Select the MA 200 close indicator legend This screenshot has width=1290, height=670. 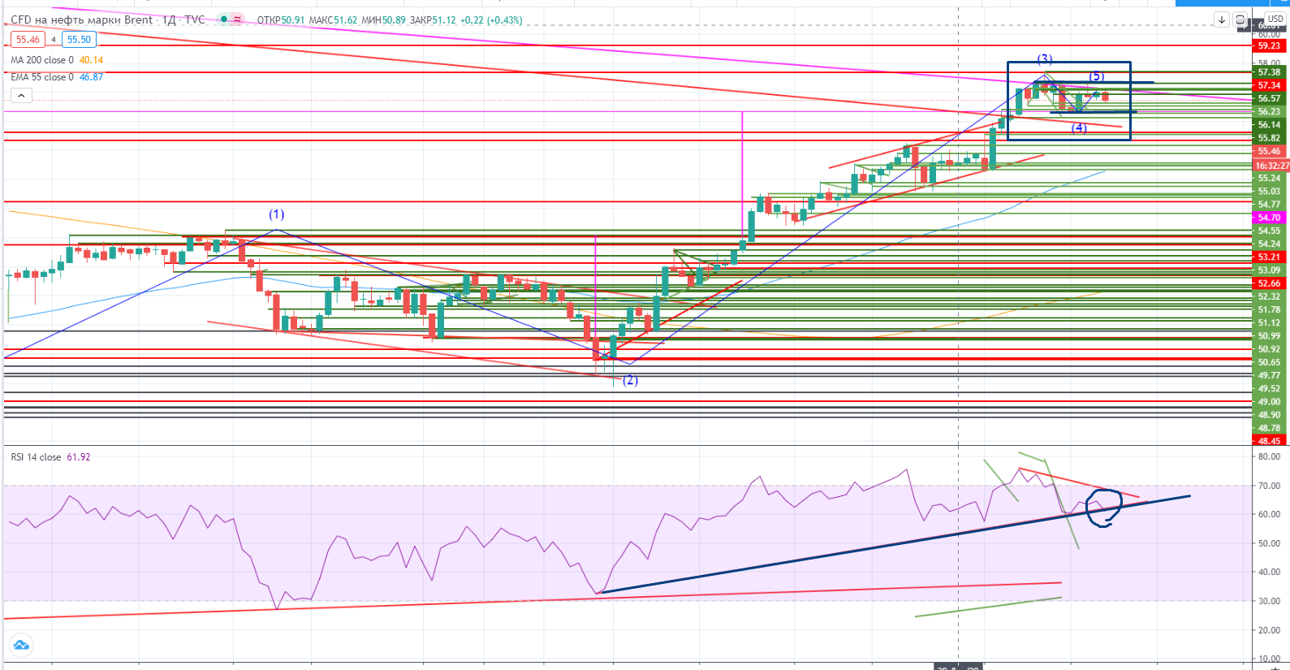coord(42,60)
